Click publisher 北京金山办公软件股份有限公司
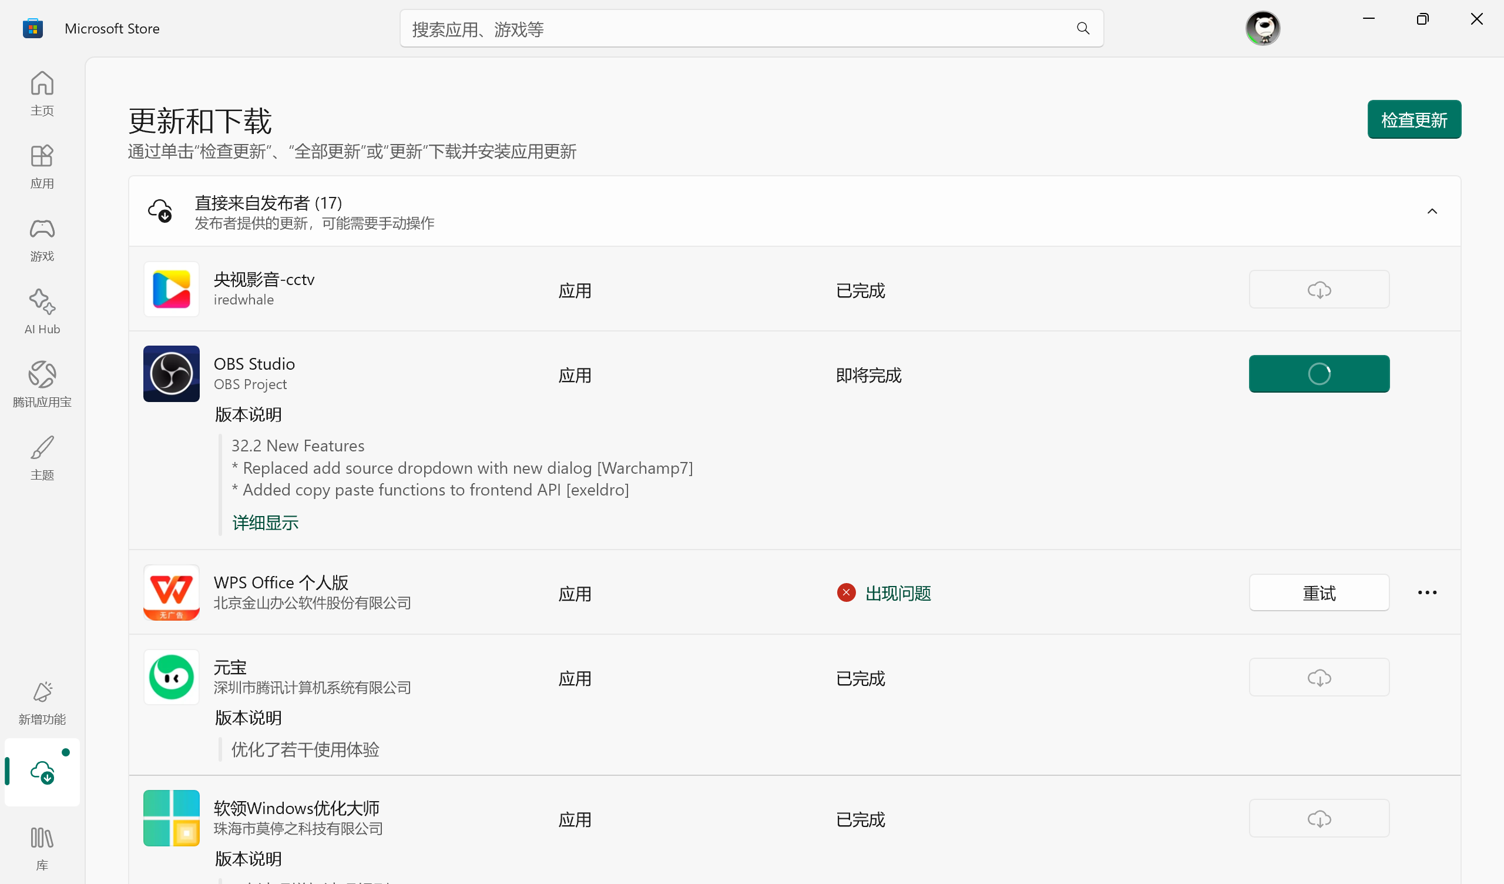Screen dimensions: 1504x884 pos(312,602)
